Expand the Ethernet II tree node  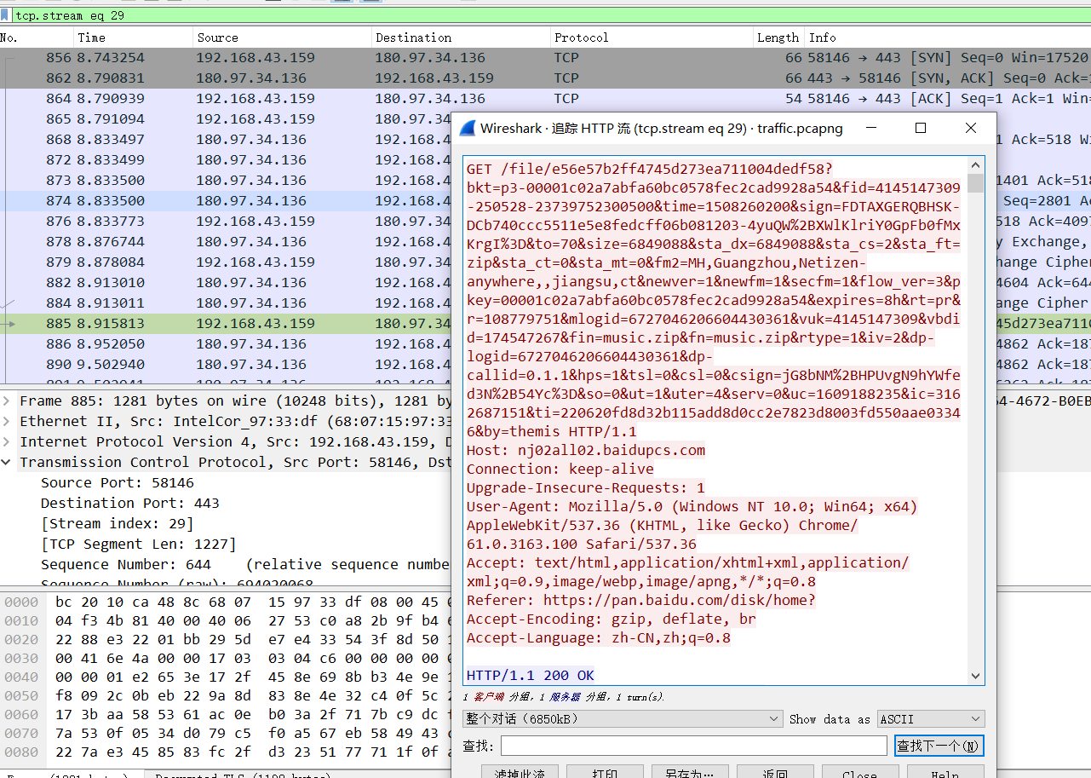point(8,421)
